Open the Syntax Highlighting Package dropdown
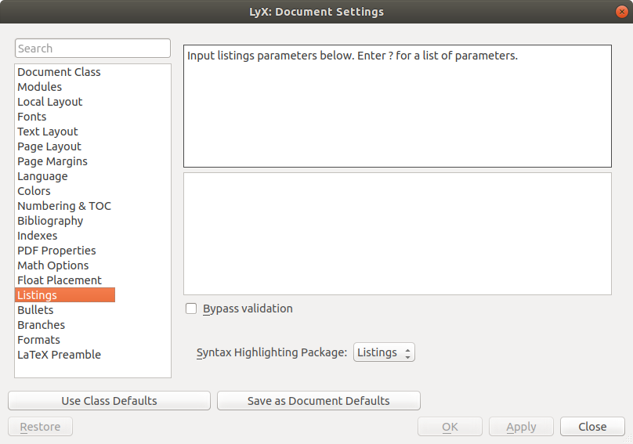This screenshot has width=633, height=444. point(384,352)
